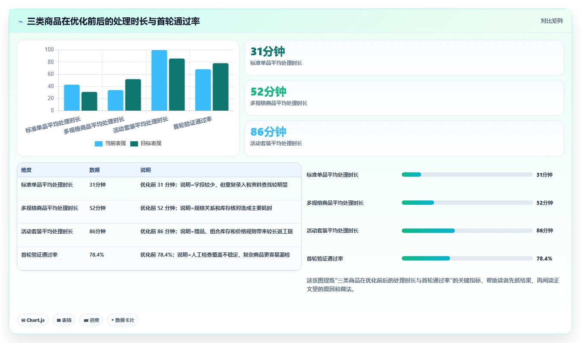
Task: Click description starting 优化前 52 分钟
Action: pos(206,208)
